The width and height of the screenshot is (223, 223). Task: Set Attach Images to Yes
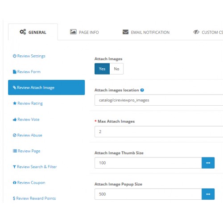102,69
